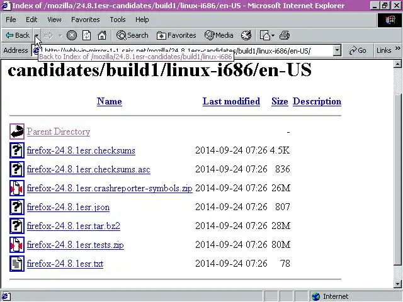Click the IE page icon in status bar
This screenshot has height=302, width=403.
coord(6,296)
